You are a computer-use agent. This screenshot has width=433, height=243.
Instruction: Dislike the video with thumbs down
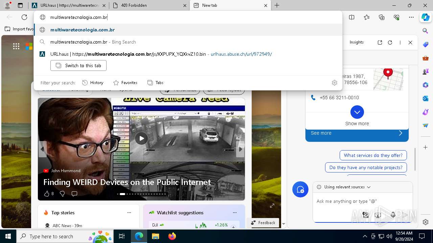click(62, 194)
